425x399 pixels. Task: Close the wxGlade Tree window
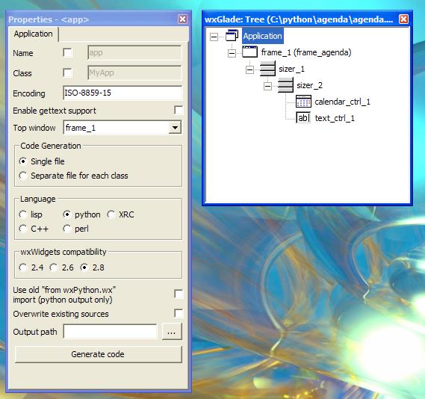pyautogui.click(x=403, y=19)
